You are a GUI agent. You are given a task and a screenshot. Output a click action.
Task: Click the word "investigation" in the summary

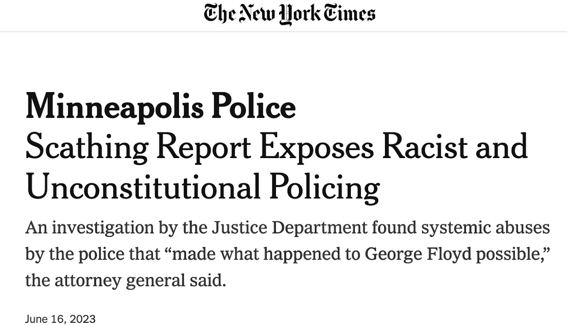point(103,228)
